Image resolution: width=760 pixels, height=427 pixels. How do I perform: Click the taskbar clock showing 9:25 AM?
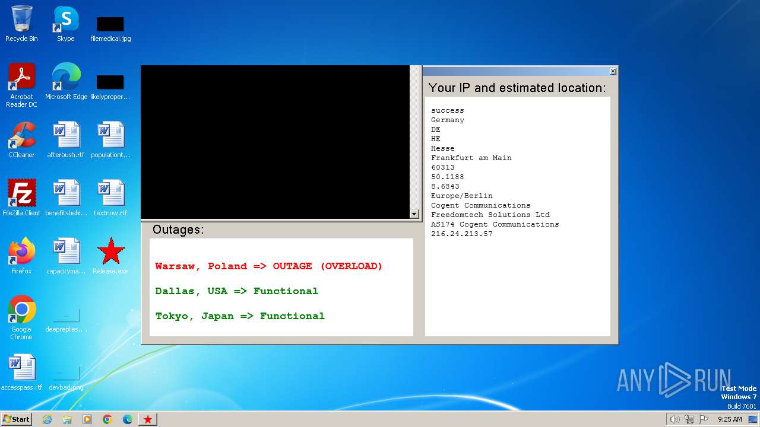coord(730,419)
